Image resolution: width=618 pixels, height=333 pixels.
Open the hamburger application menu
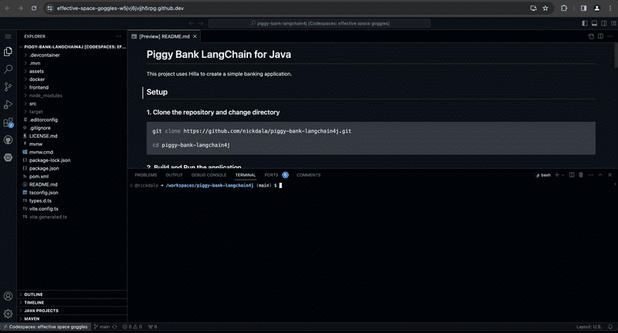point(8,36)
